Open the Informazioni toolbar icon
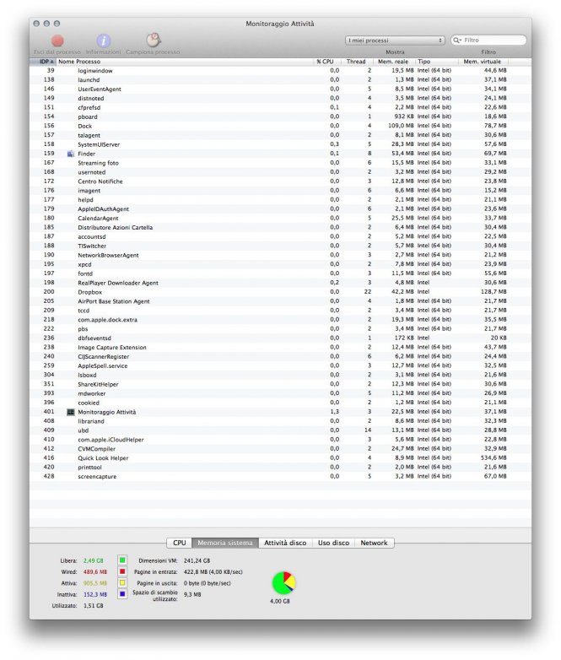Image resolution: width=561 pixels, height=660 pixels. [104, 41]
